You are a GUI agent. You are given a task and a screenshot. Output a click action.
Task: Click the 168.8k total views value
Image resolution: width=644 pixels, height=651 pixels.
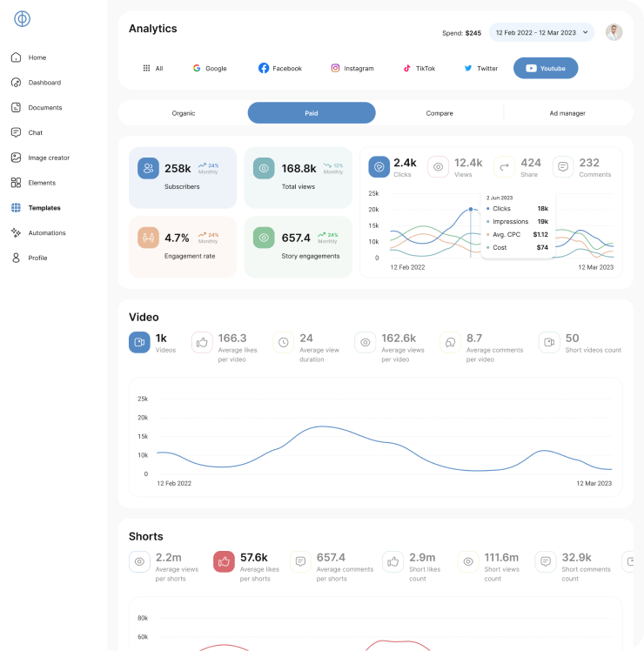point(299,168)
